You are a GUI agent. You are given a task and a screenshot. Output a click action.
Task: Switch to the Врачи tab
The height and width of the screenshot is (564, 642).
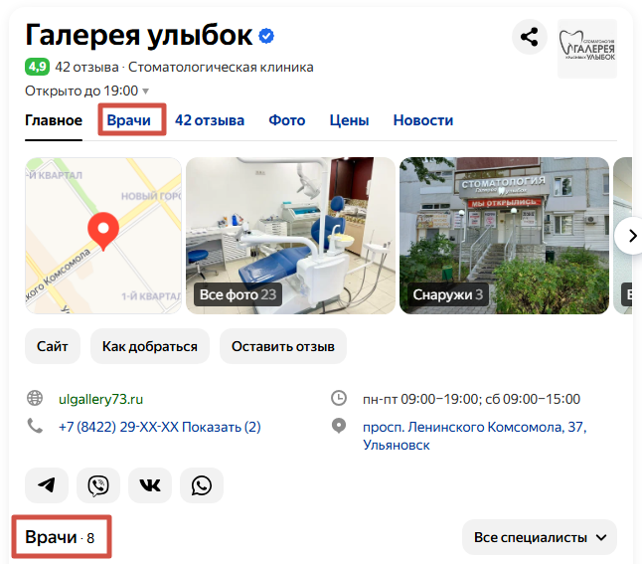click(128, 120)
